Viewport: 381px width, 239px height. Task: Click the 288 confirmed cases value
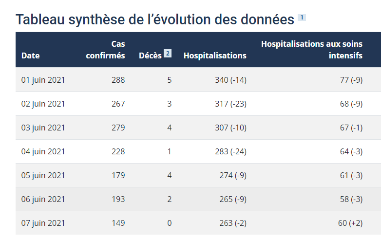[118, 80]
